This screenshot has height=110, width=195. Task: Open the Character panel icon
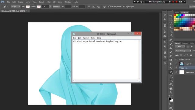[x=165, y=42]
